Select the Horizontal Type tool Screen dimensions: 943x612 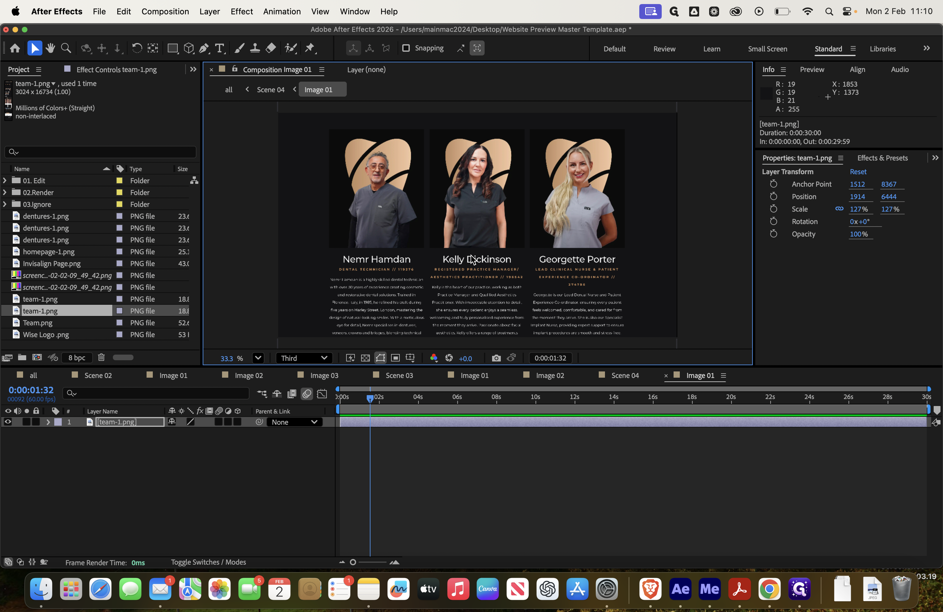point(220,48)
